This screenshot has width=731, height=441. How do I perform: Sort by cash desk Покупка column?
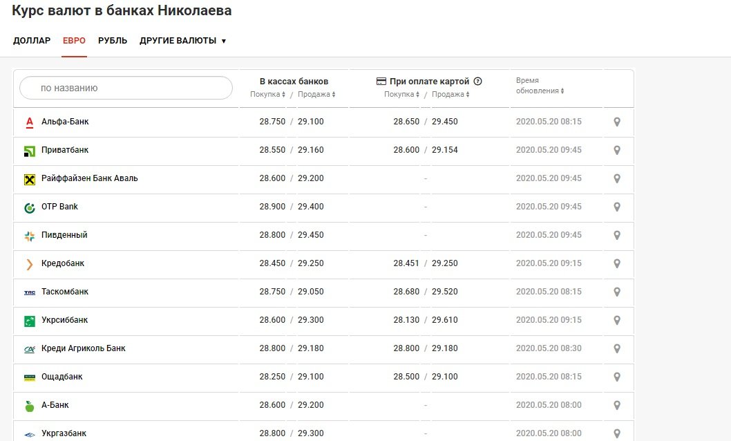coord(267,94)
